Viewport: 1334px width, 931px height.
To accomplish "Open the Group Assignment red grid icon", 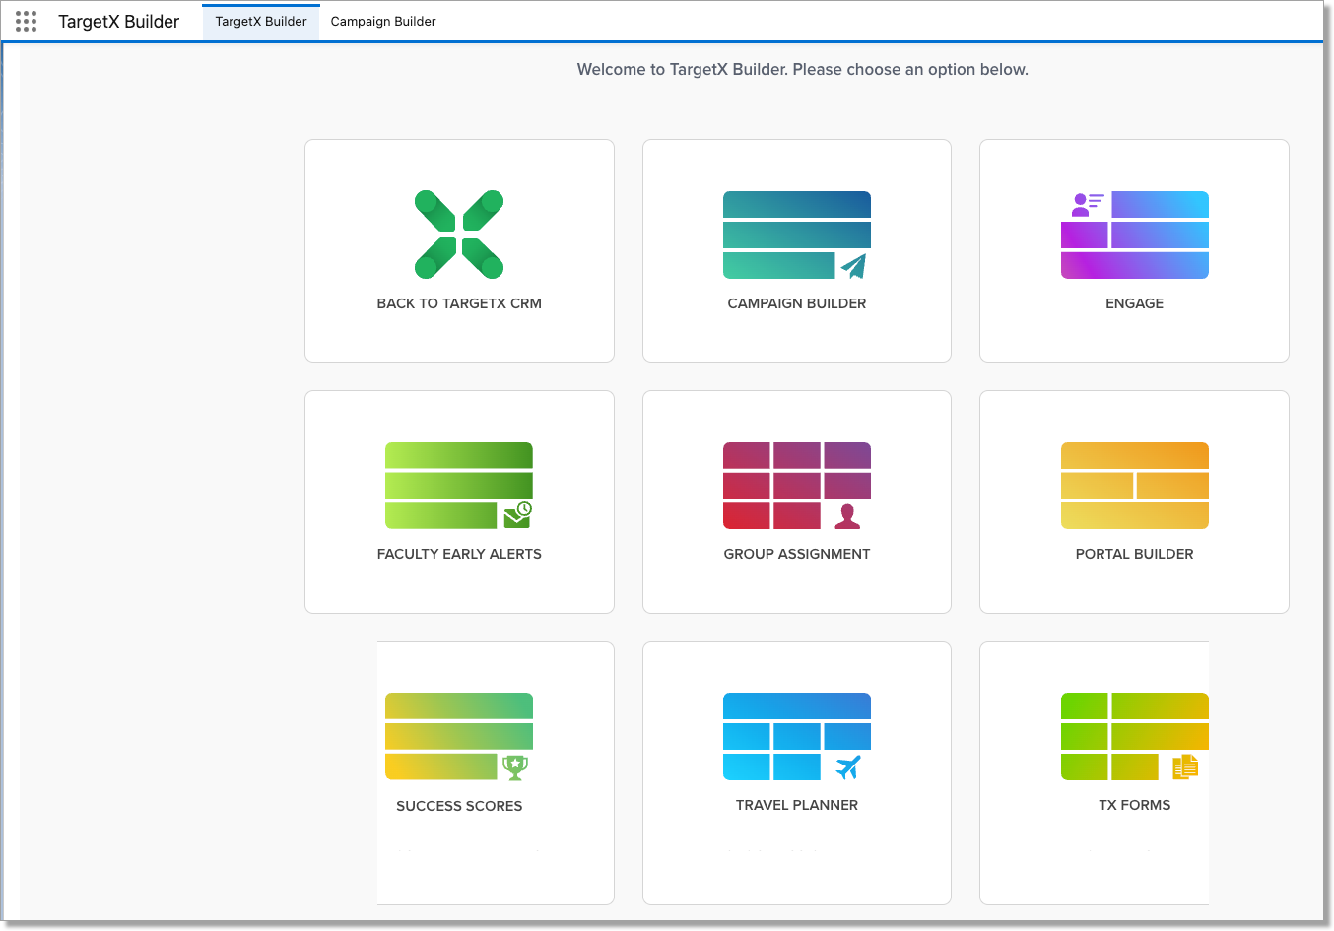I will click(x=796, y=486).
